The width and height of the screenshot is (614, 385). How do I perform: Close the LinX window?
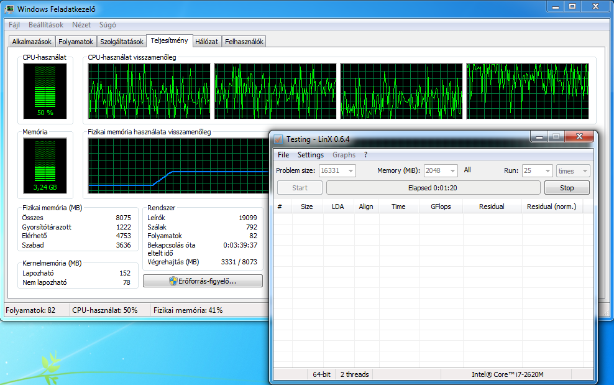tap(580, 136)
